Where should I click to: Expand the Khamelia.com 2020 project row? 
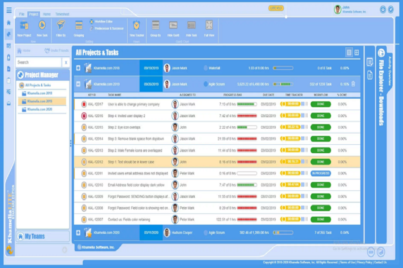[78, 233]
